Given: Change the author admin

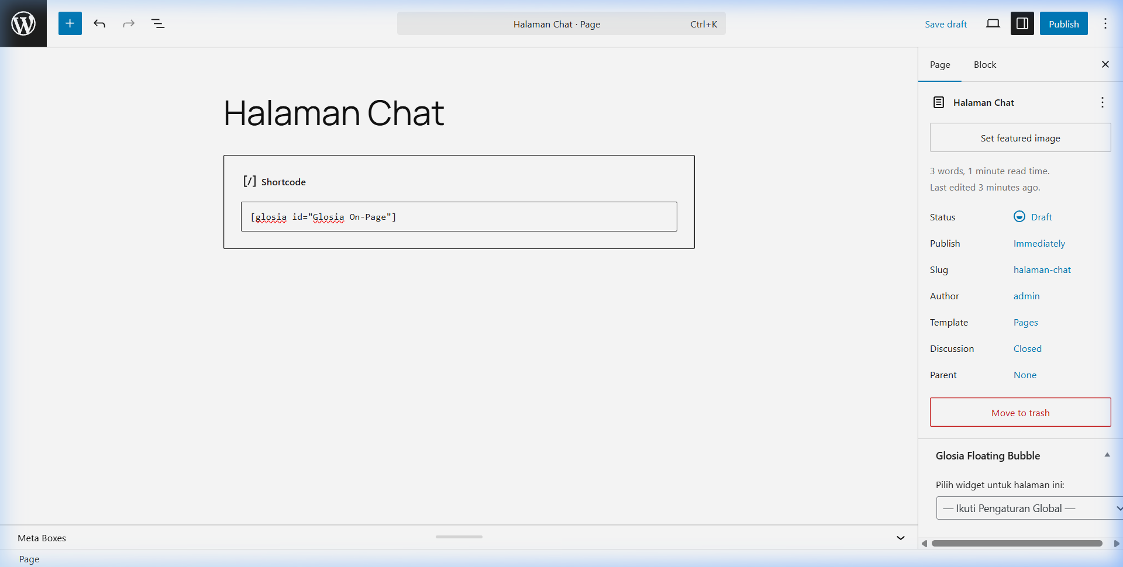Looking at the screenshot, I should [1026, 296].
